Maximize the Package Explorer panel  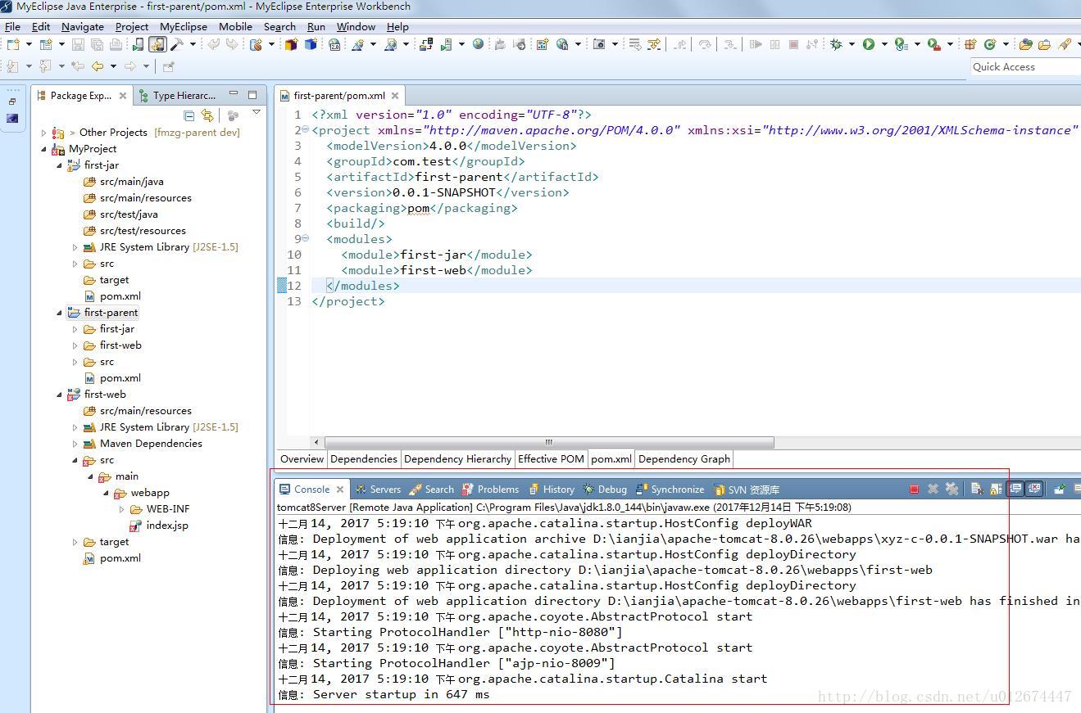pos(252,94)
